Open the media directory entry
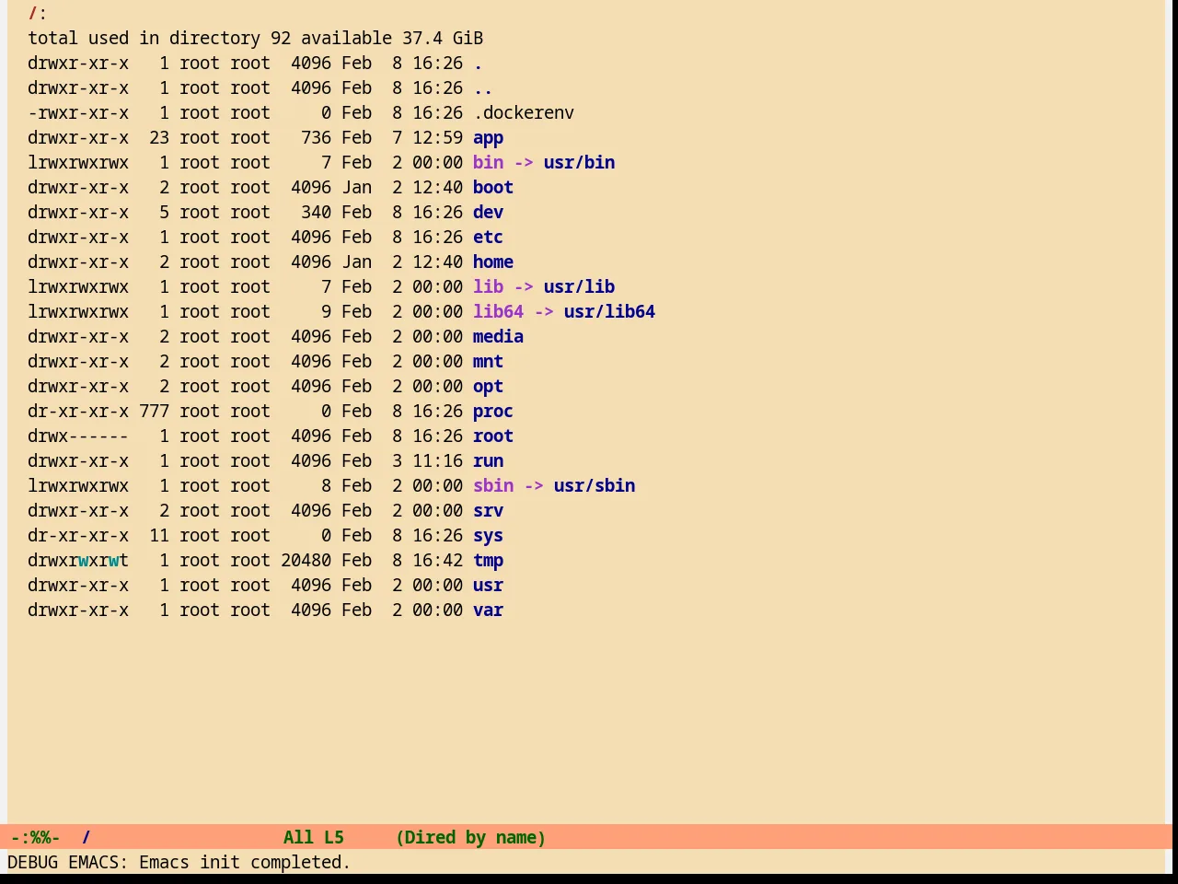 point(498,337)
